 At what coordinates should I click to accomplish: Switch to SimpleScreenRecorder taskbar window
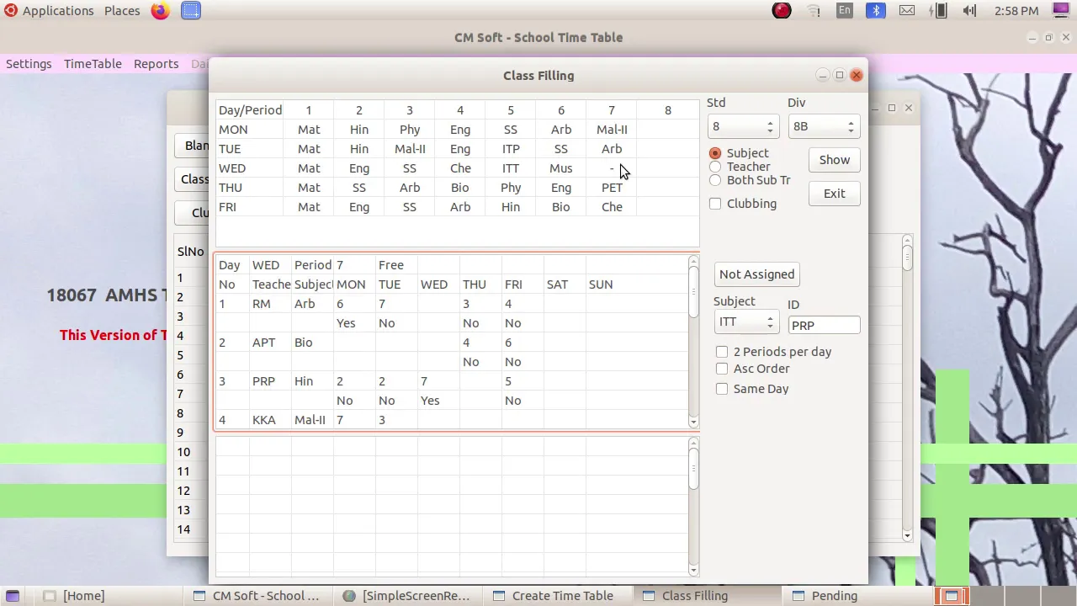pos(407,596)
